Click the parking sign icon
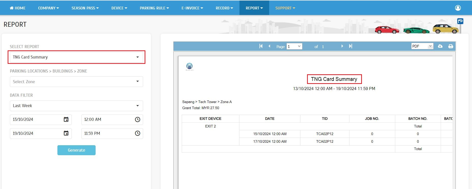472x189 pixels. point(460,21)
